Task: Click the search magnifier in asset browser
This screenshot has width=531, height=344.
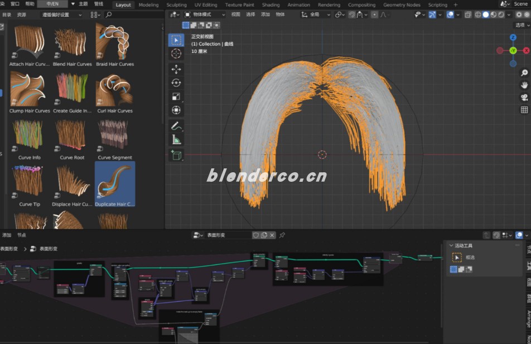Action: [x=109, y=14]
